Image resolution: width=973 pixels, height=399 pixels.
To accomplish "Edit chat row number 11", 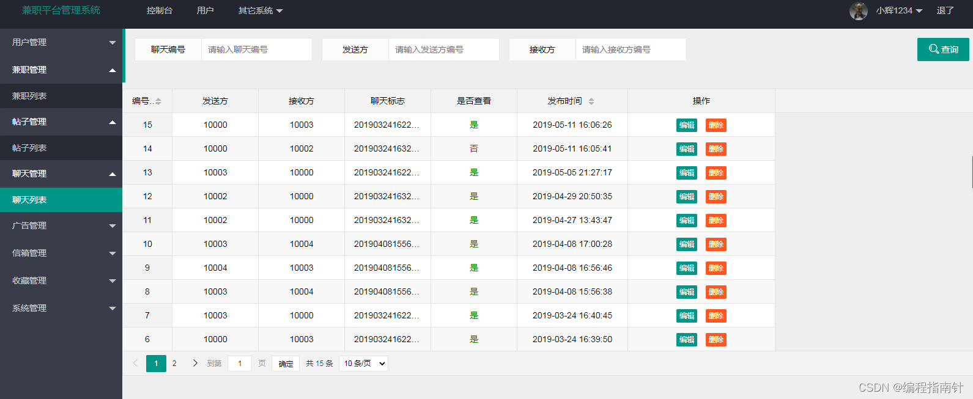I will pyautogui.click(x=687, y=221).
